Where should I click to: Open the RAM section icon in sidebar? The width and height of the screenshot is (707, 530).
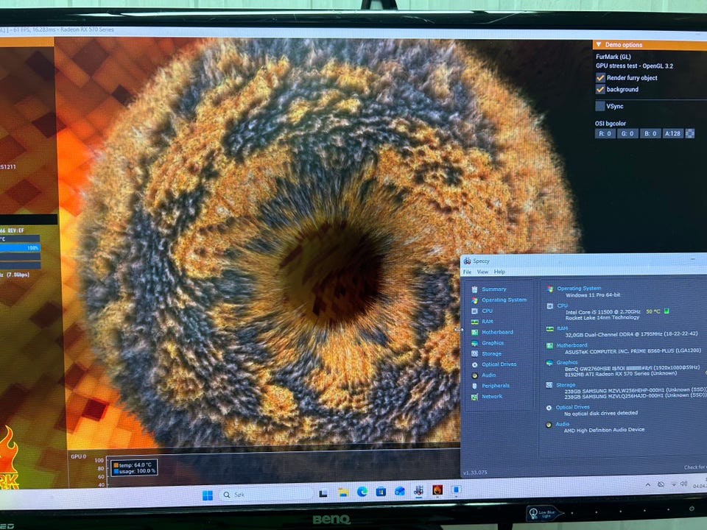click(x=474, y=322)
